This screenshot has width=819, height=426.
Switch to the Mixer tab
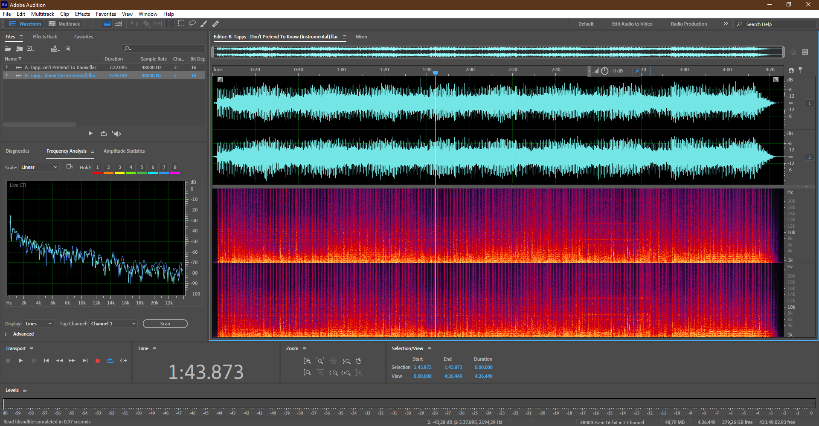pyautogui.click(x=362, y=37)
